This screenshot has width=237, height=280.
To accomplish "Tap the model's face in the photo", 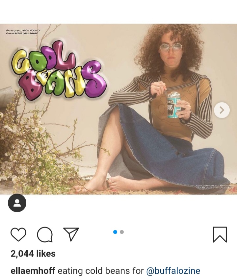I will coord(171,51).
